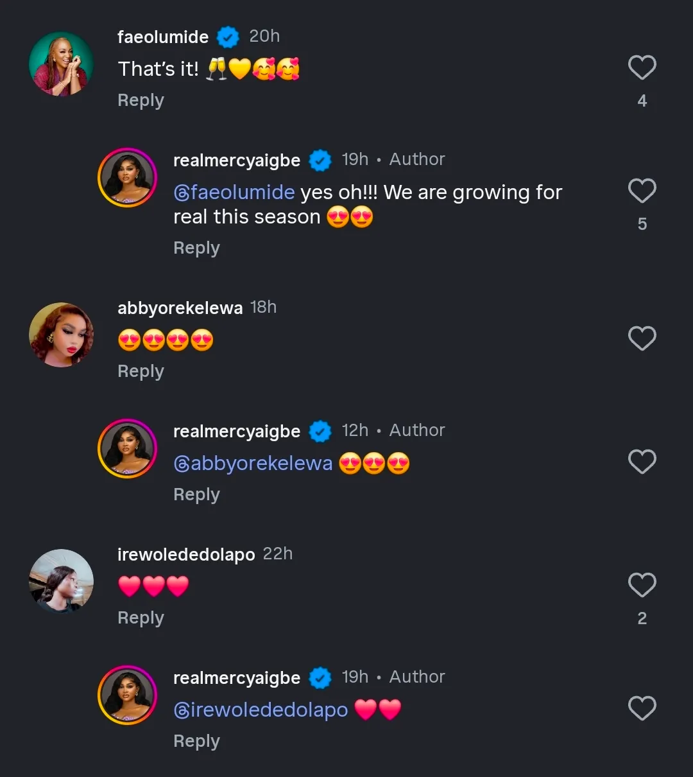The height and width of the screenshot is (777, 693).
Task: Reply to irewolededolapo's comment
Action: [141, 618]
